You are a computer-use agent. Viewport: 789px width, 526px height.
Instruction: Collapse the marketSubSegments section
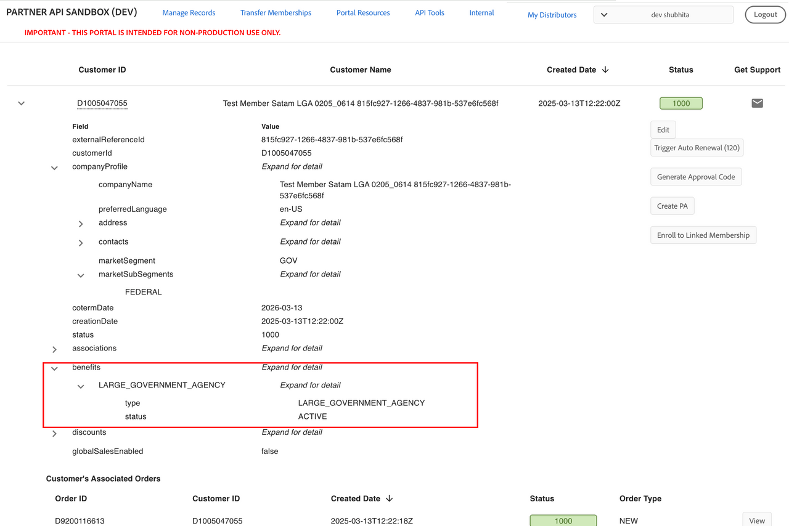[x=81, y=275]
